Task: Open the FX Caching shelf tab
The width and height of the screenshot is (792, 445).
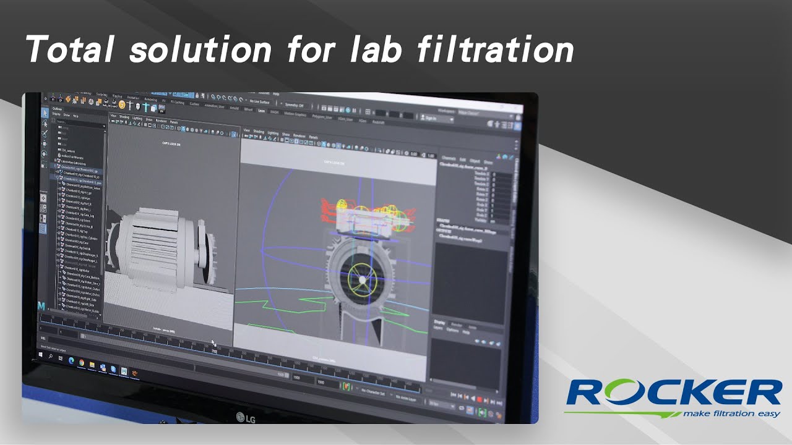Action: [178, 102]
